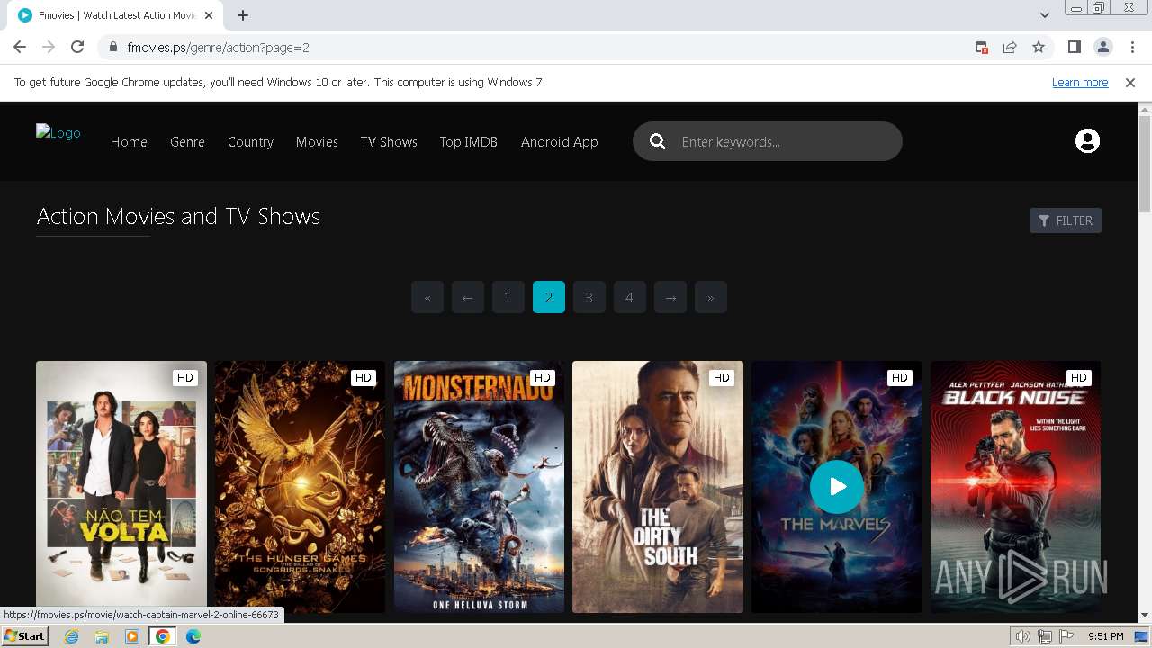
Task: Click the page vertical scrollbar
Action: pyautogui.click(x=1145, y=165)
